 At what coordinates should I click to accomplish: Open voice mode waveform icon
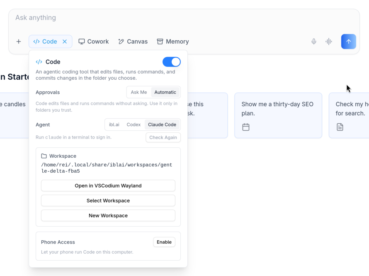[x=329, y=42]
